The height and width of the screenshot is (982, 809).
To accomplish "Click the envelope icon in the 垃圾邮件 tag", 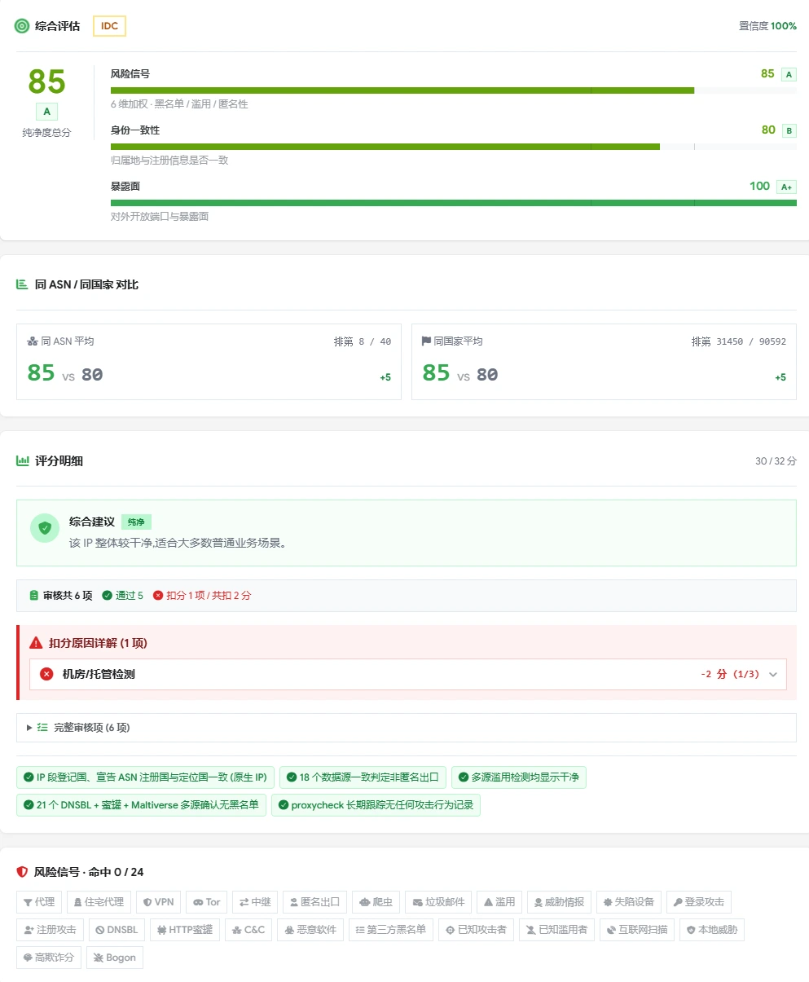I will point(418,902).
